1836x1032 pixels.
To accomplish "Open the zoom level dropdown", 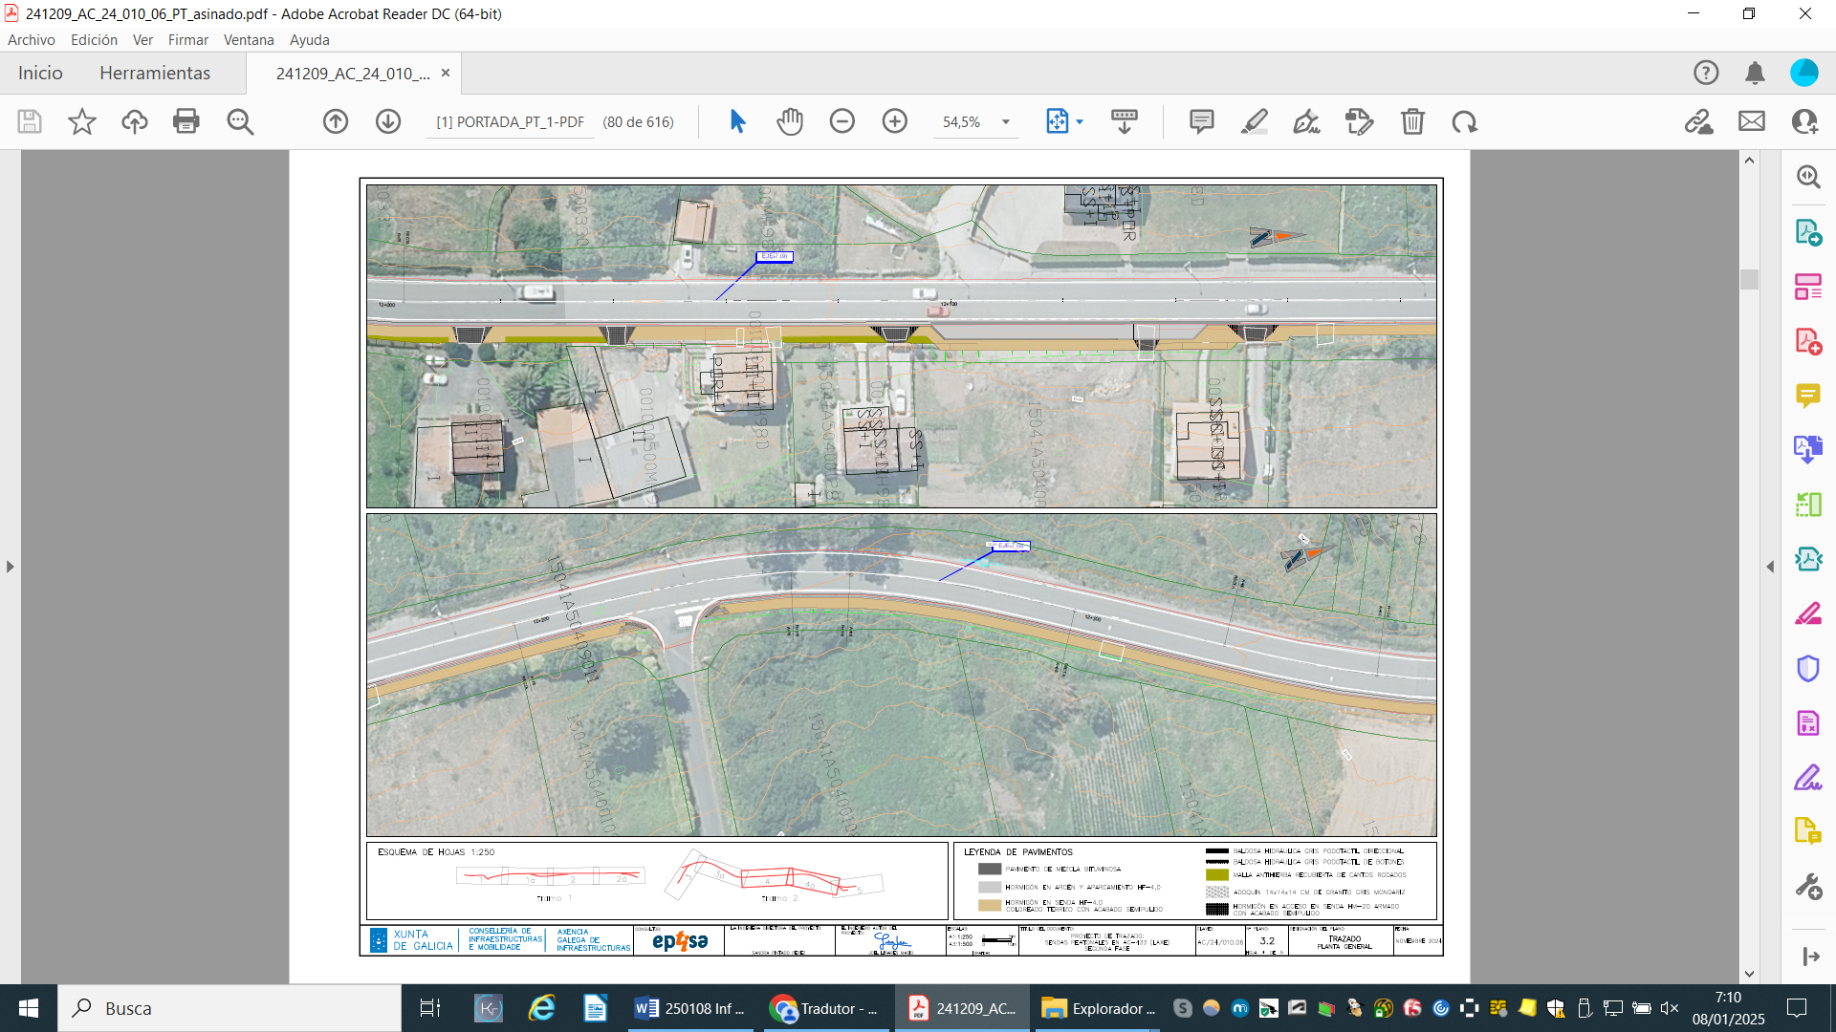I will point(1006,121).
